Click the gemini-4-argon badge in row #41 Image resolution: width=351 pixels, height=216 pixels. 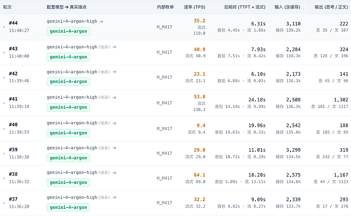pyautogui.click(x=68, y=107)
